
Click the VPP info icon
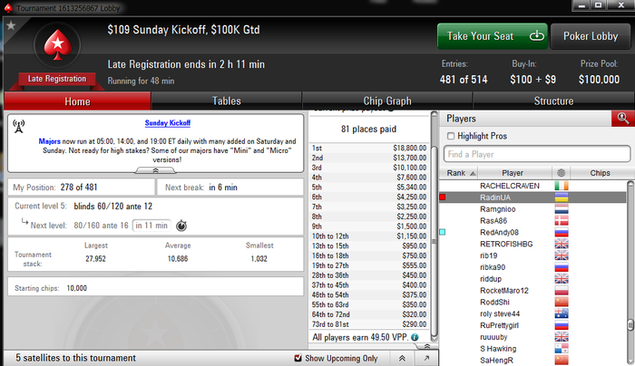[x=415, y=337]
